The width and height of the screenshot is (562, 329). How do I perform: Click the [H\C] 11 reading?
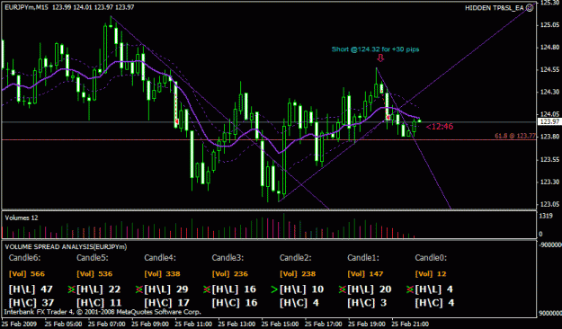99,303
